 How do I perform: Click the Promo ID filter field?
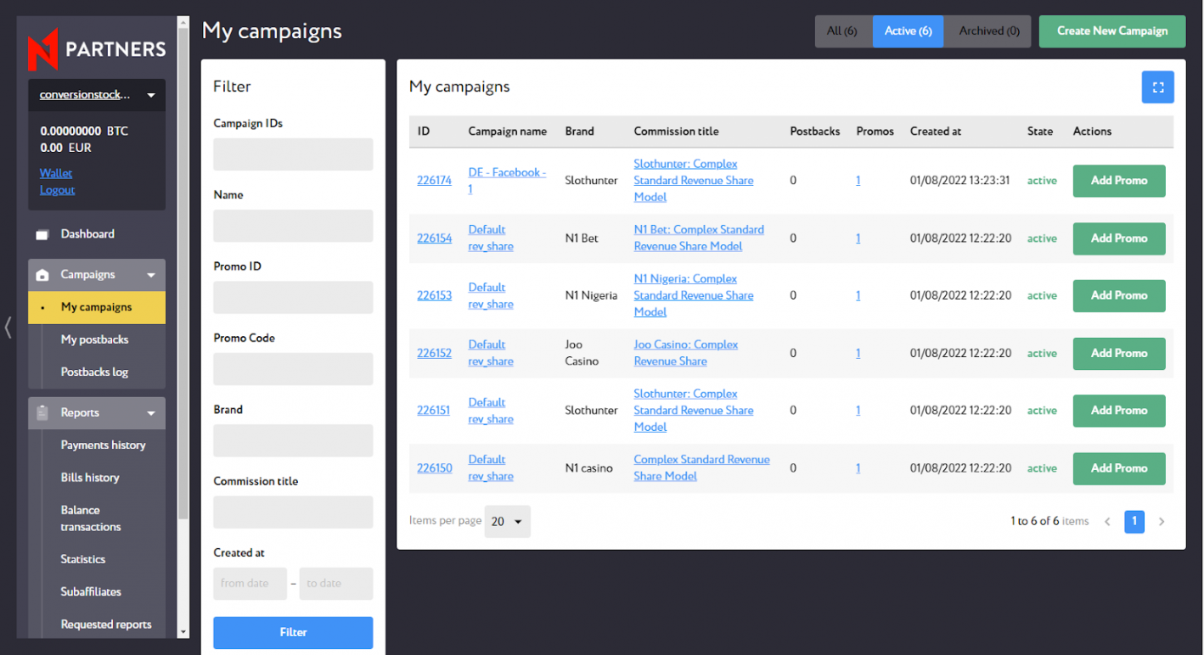293,298
